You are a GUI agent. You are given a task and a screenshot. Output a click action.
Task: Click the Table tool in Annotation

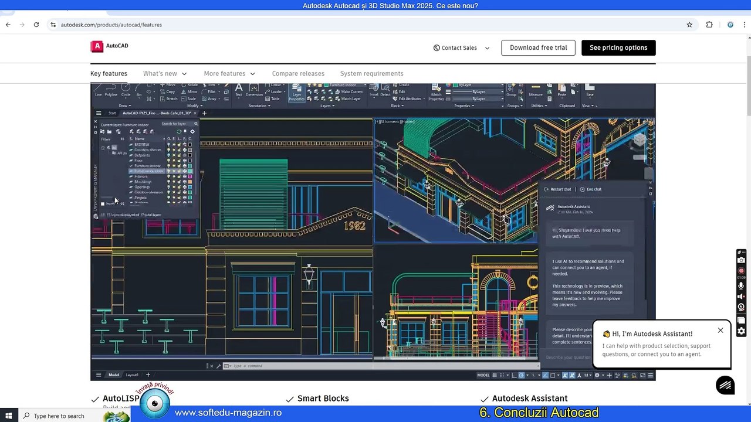272,98
